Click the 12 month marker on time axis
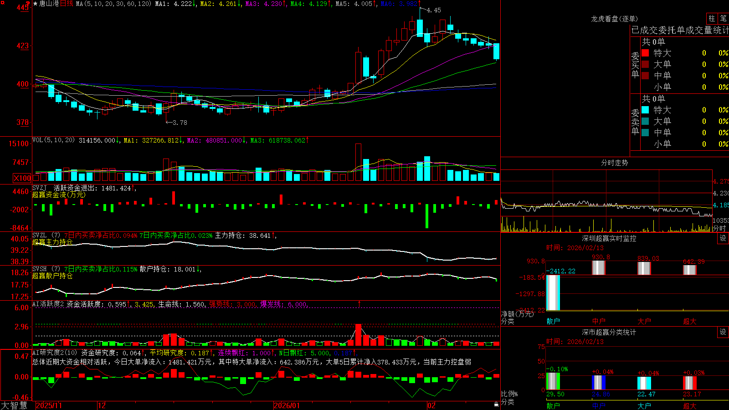 coord(102,405)
